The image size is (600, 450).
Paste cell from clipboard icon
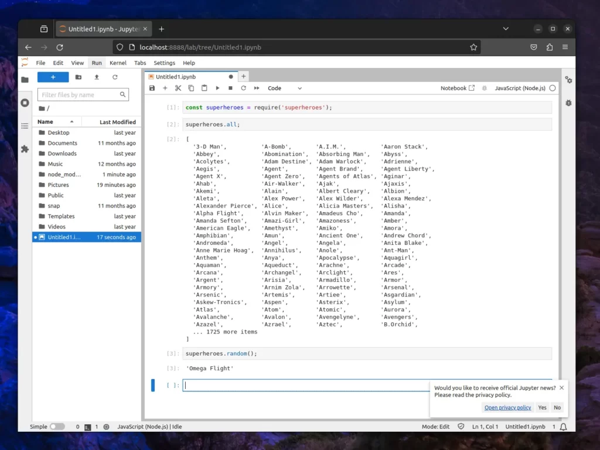(x=204, y=88)
